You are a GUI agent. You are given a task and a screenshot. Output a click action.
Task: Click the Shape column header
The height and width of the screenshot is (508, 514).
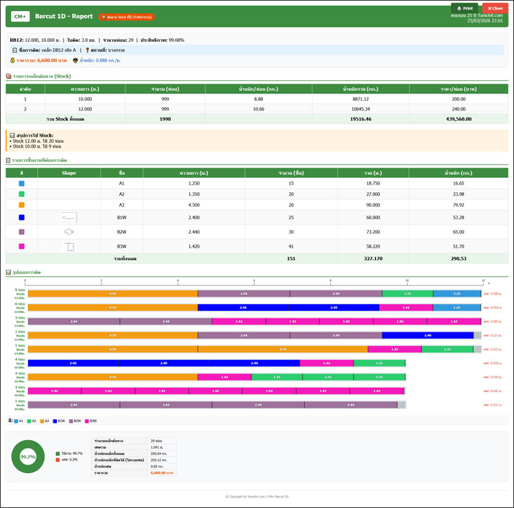[x=69, y=173]
